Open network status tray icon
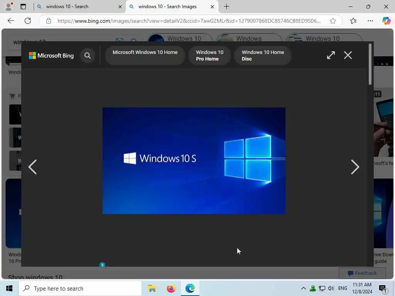The width and height of the screenshot is (395, 296). tap(322, 288)
